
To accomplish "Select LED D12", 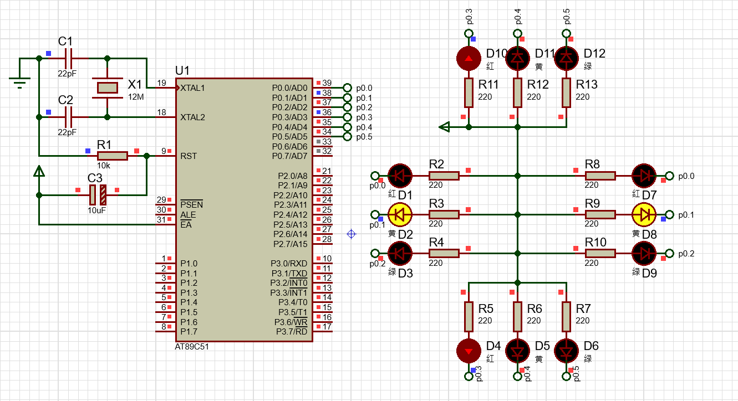I will coord(566,58).
